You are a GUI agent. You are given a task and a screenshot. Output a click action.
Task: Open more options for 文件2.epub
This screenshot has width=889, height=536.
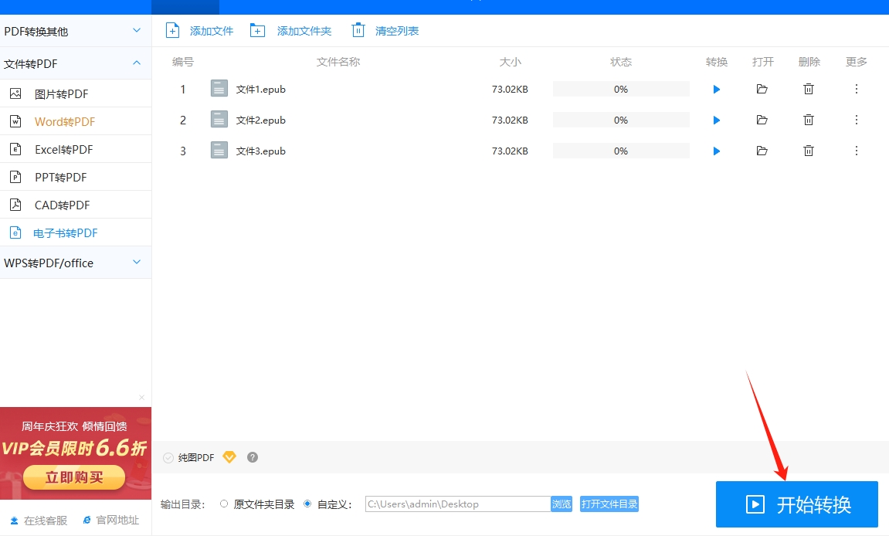coord(856,120)
